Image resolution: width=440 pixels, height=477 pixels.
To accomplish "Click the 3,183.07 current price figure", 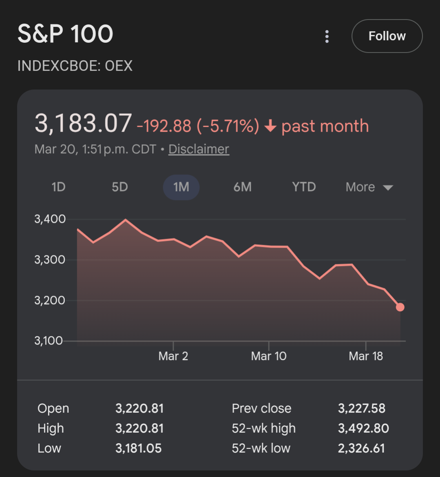I will click(x=83, y=123).
